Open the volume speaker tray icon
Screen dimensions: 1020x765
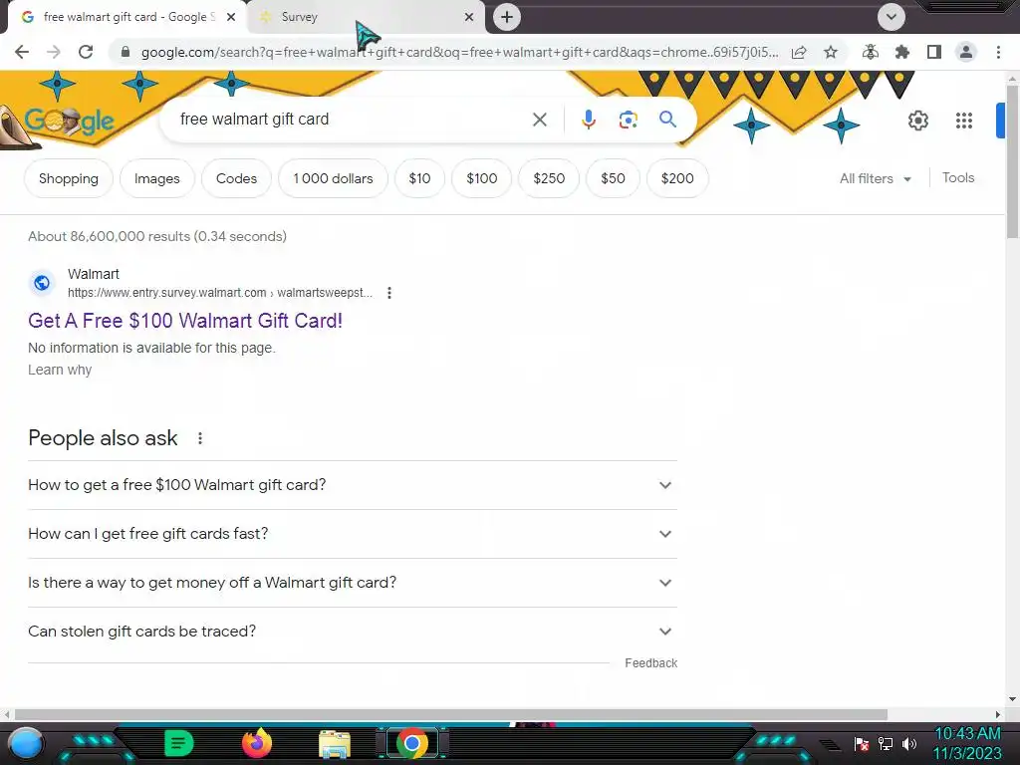[909, 743]
